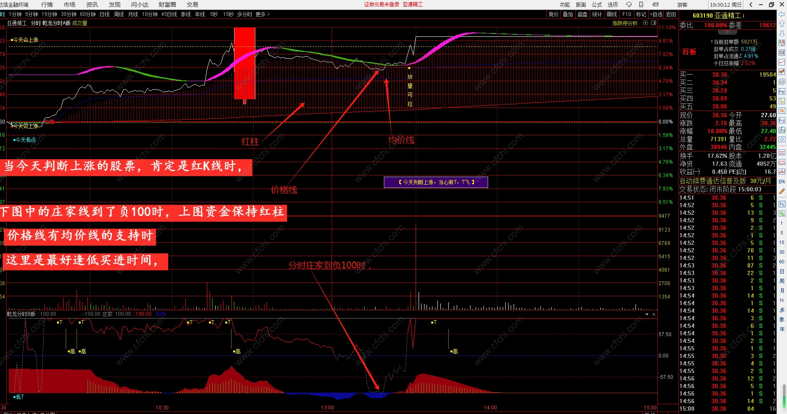Viewport: 787px width, 414px height.
Task: Open the 财富圈 menu
Action: point(167,5)
